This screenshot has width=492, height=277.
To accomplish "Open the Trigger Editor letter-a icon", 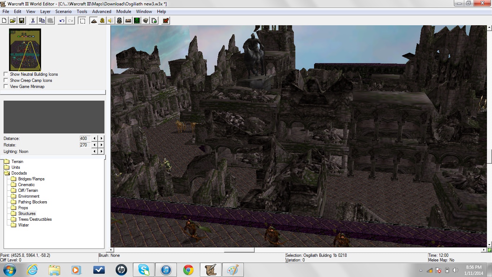I will (102, 21).
